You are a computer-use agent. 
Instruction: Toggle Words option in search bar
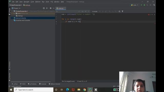coord(86,11)
